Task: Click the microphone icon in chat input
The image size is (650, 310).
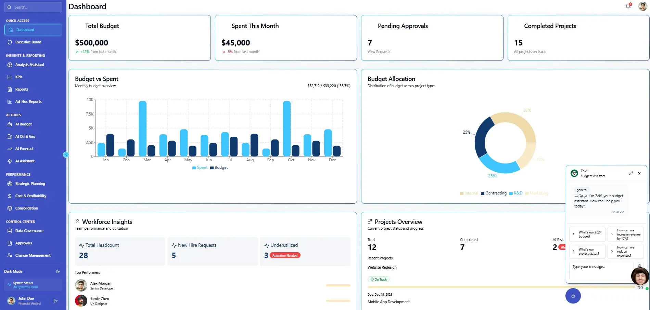Action: pos(639,266)
